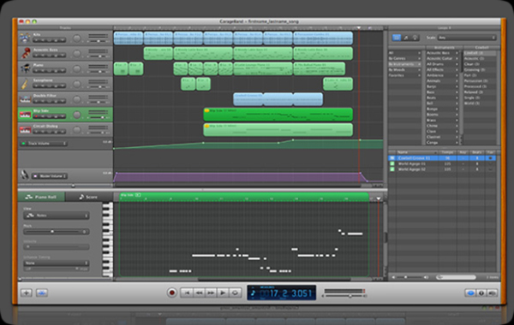Select the Saxophone track instrument icon

pyautogui.click(x=25, y=84)
